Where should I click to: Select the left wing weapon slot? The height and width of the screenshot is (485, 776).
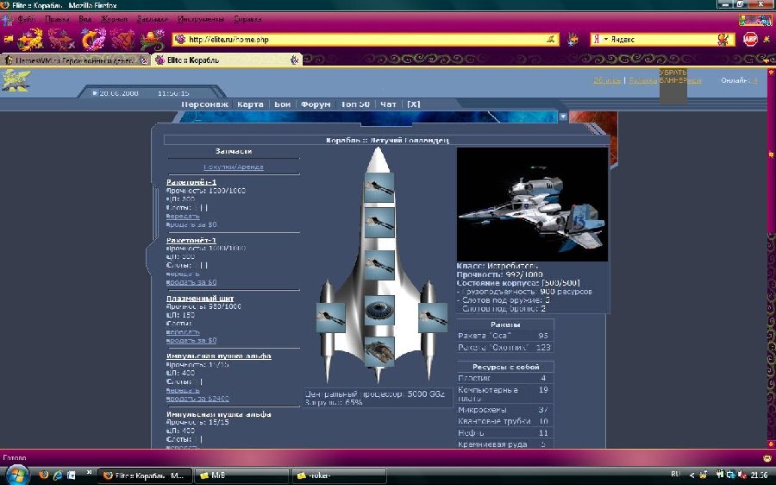(x=331, y=318)
